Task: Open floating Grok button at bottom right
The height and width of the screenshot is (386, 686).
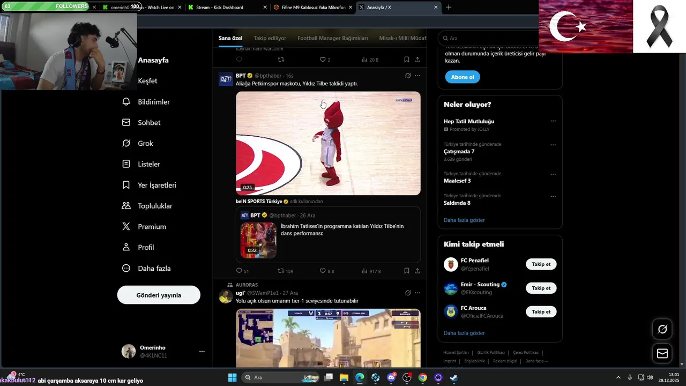Action: [662, 329]
